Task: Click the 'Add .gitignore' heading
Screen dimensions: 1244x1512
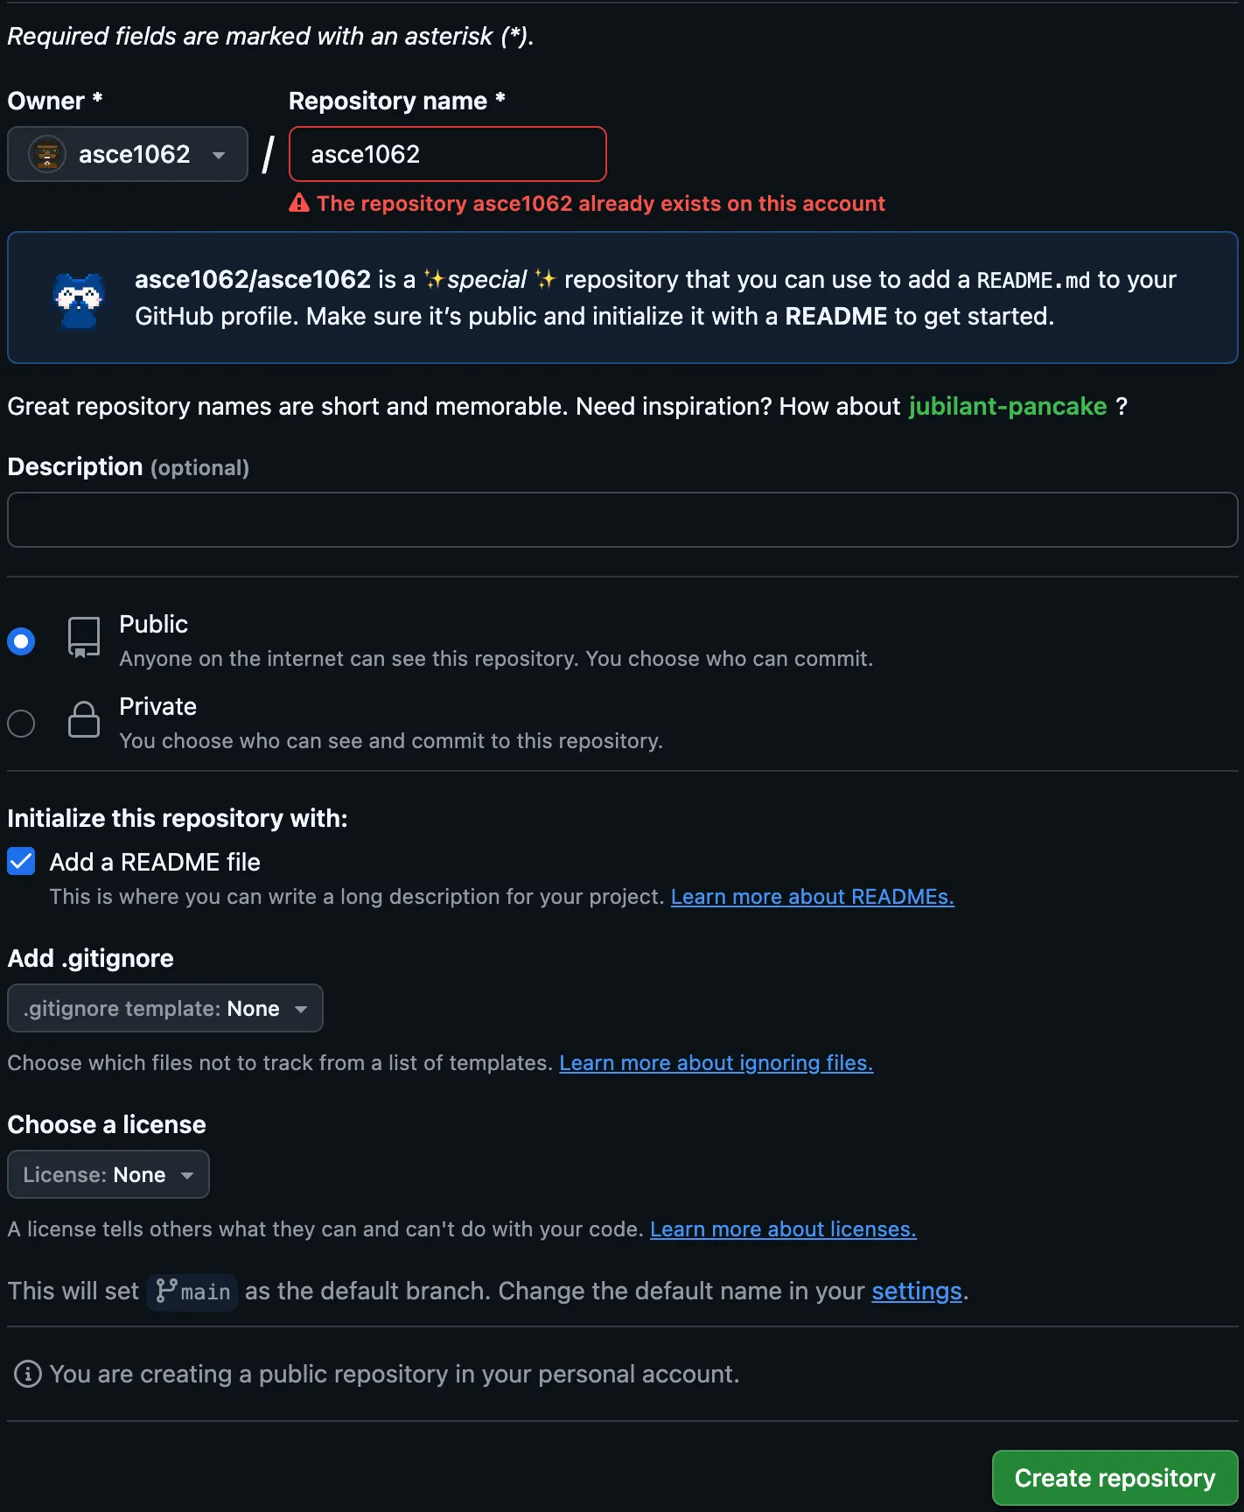Action: coord(91,958)
